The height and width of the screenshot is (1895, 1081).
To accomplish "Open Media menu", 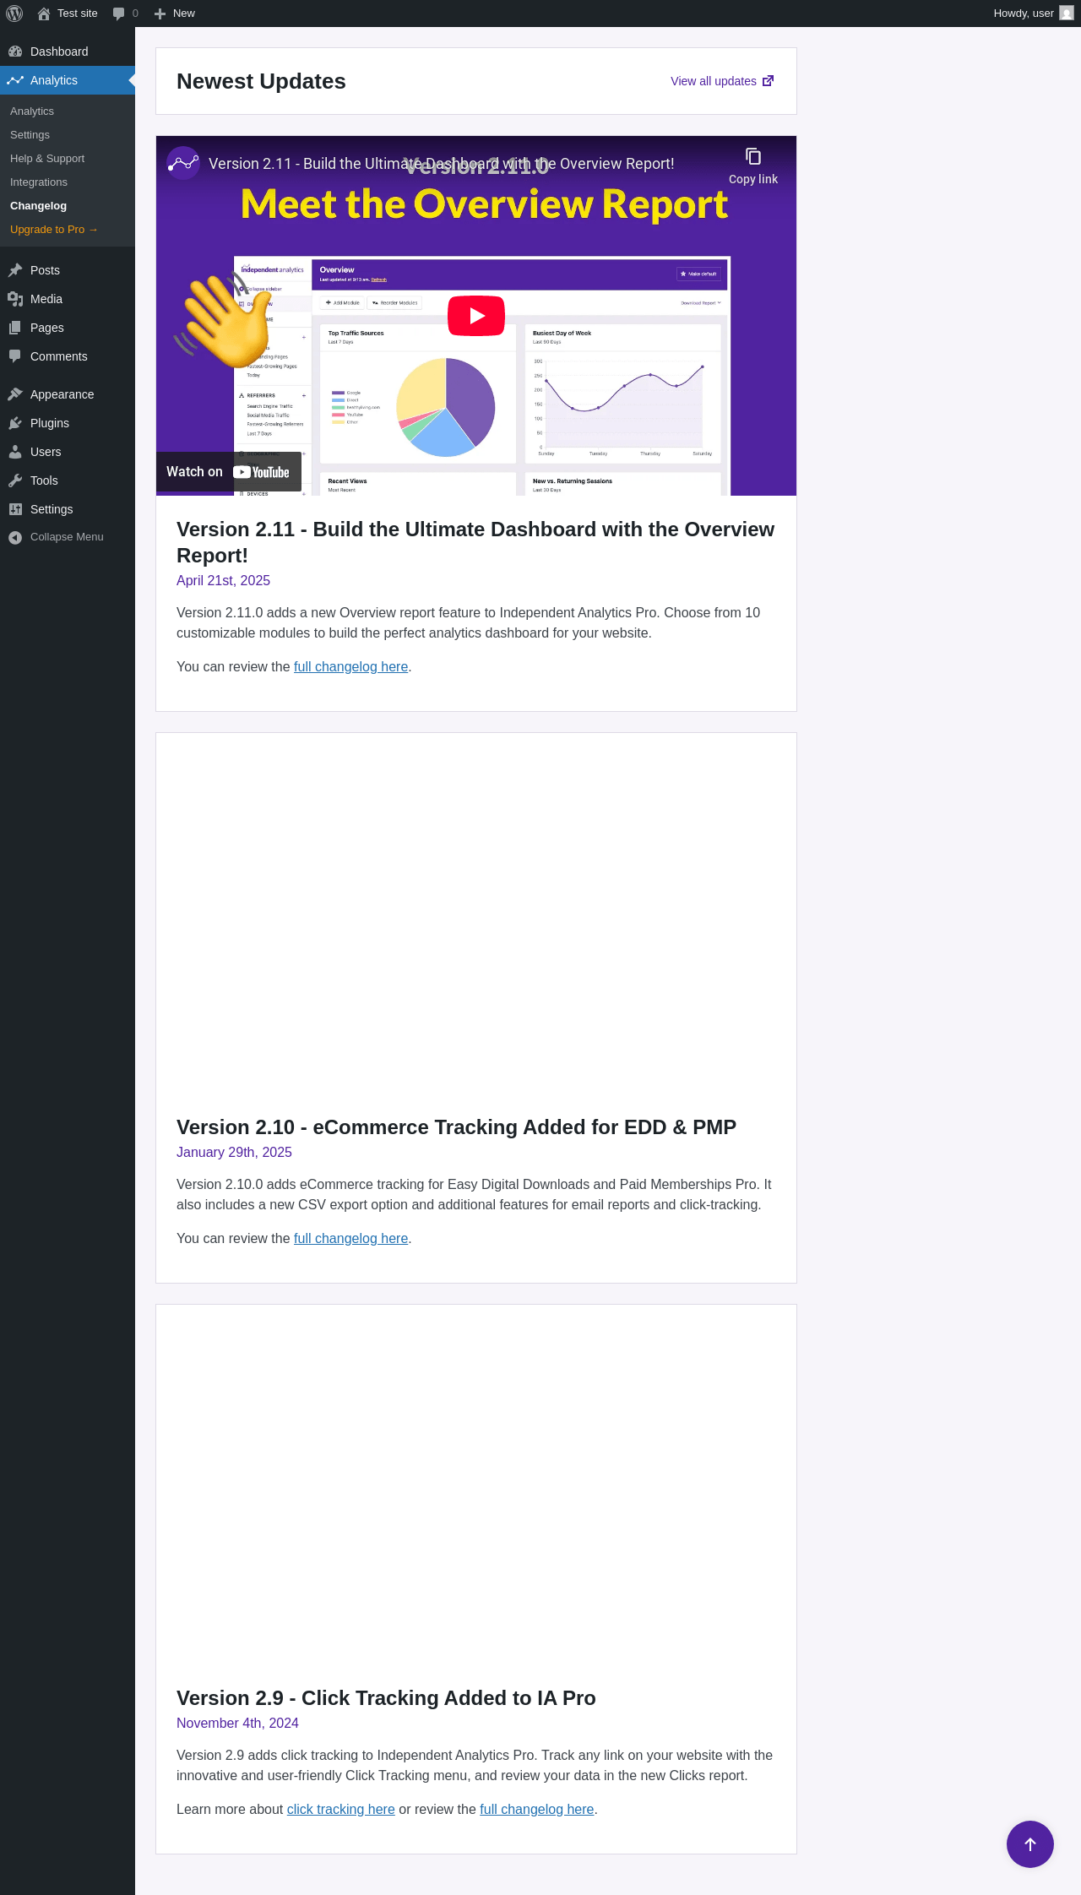I will (68, 299).
